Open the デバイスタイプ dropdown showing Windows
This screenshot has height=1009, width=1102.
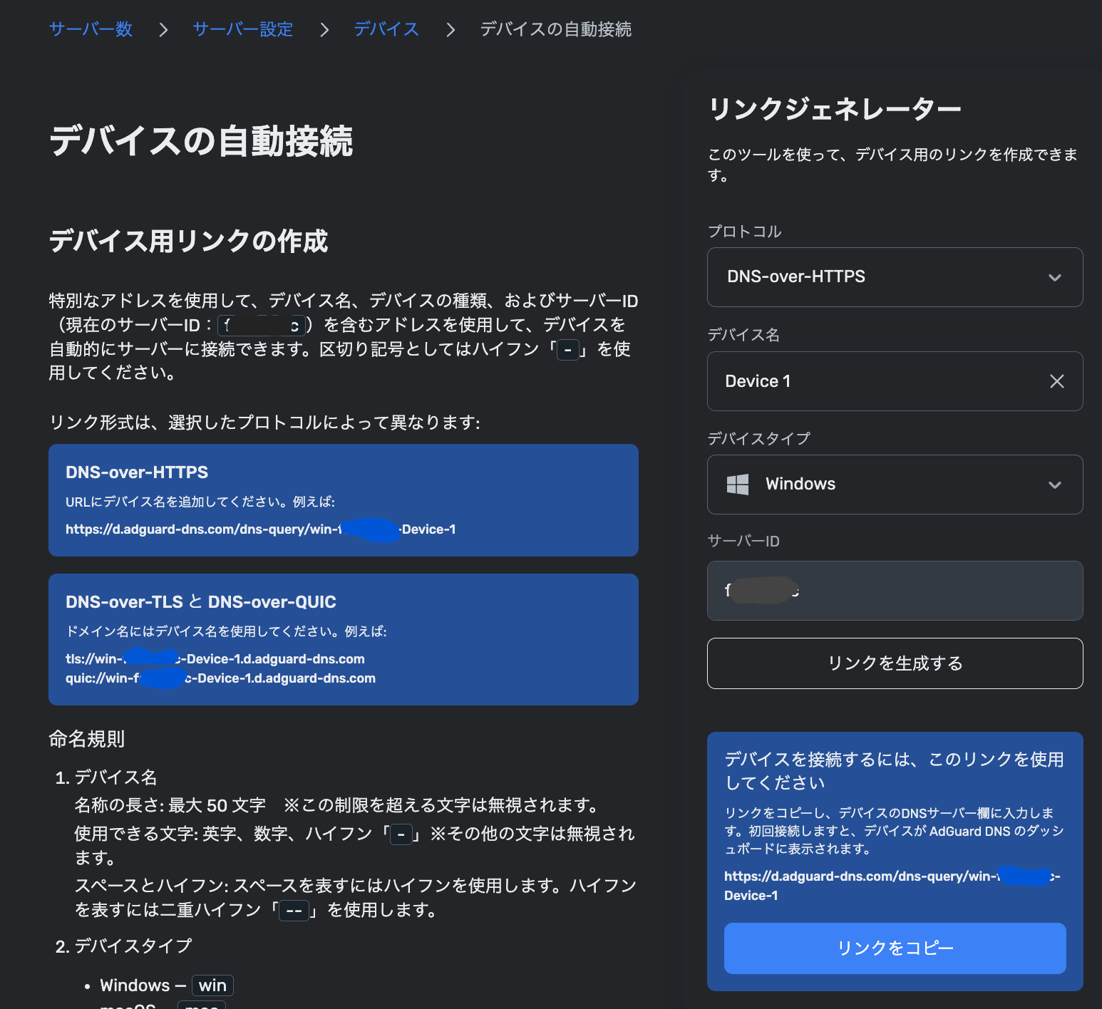tap(895, 485)
